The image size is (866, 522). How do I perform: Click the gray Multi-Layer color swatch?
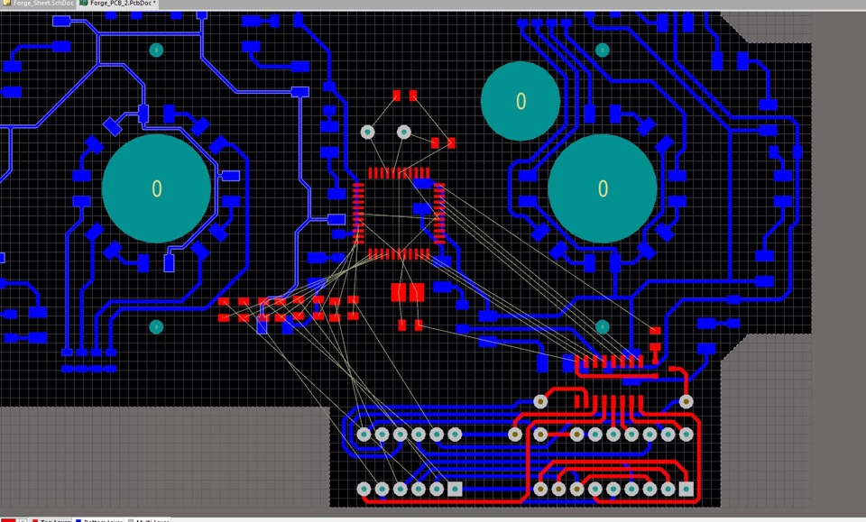tap(130, 520)
